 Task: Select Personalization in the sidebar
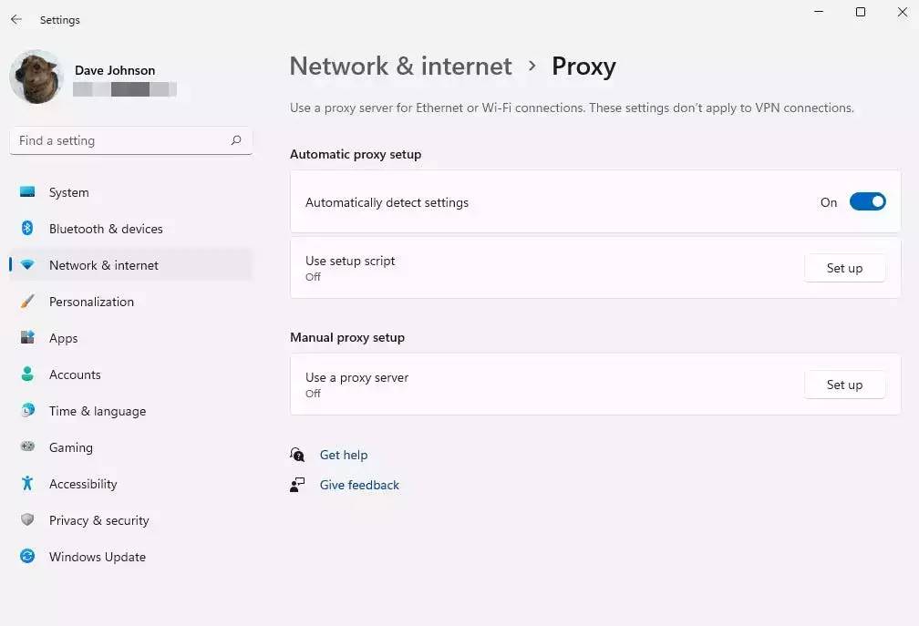coord(91,302)
